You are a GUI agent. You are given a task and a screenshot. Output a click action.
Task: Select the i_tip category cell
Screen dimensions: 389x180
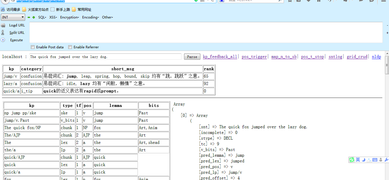(x=31, y=91)
